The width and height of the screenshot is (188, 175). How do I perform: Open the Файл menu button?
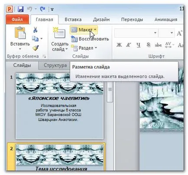pos(17,19)
